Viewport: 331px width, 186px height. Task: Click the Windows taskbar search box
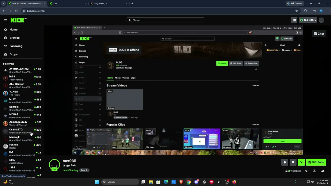tap(120, 182)
